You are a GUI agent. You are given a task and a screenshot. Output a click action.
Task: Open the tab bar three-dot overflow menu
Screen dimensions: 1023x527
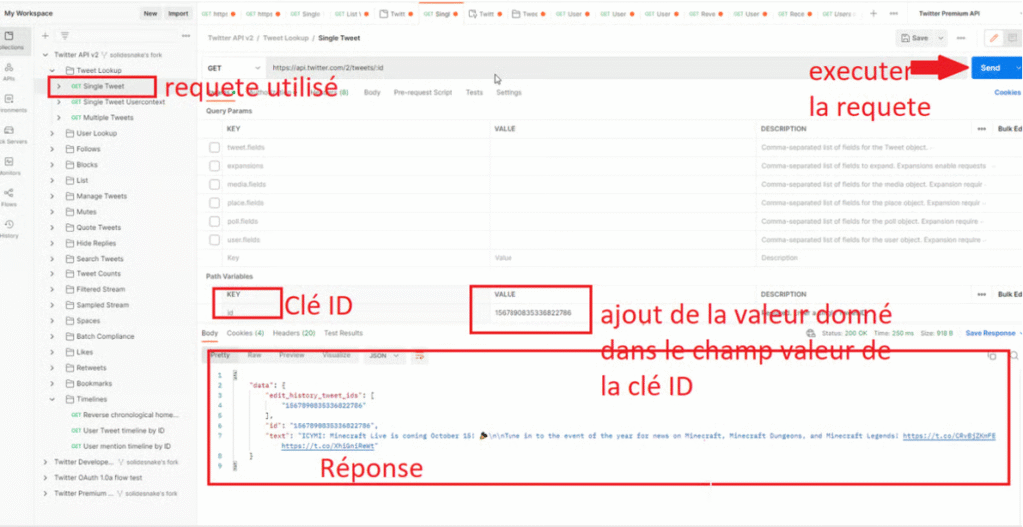click(894, 13)
